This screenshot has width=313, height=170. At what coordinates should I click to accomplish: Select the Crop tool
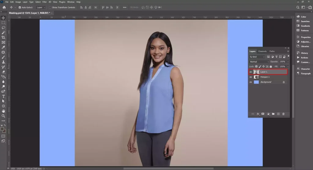point(3,37)
